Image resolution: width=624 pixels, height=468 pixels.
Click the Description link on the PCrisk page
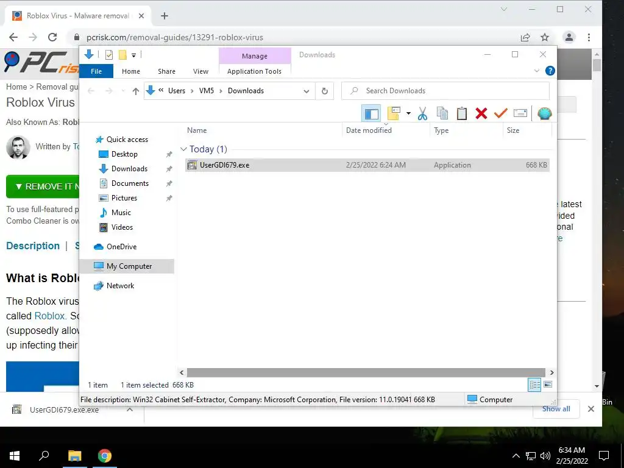33,246
